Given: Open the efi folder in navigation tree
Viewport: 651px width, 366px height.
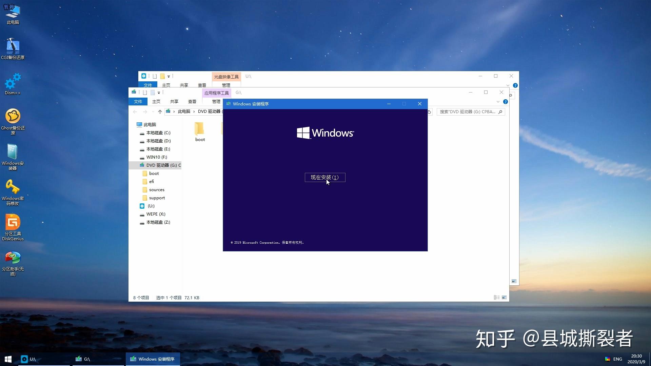Looking at the screenshot, I should coord(151,181).
